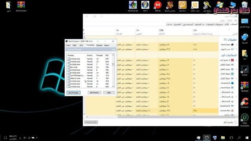Screen dimensions: 251x141
Task: Open the taskbar search magnifier
Action: [x=239, y=137]
